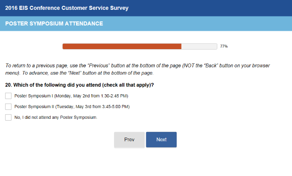This screenshot has width=292, height=176.
Task: Click the italic navigation instructions paragraph
Action: click(x=137, y=69)
